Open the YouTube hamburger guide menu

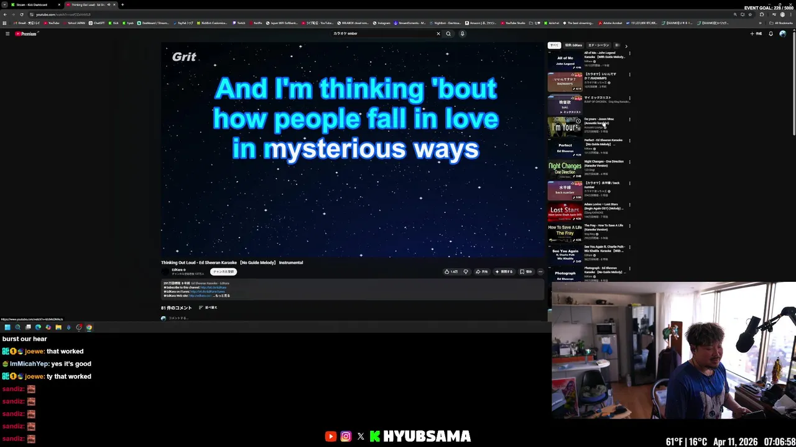pos(7,34)
